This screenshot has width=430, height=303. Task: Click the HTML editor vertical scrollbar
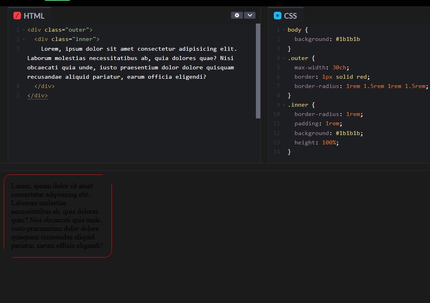coord(258,71)
